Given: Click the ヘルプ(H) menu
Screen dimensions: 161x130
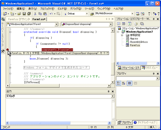Looking at the screenshot, I should (118, 9).
